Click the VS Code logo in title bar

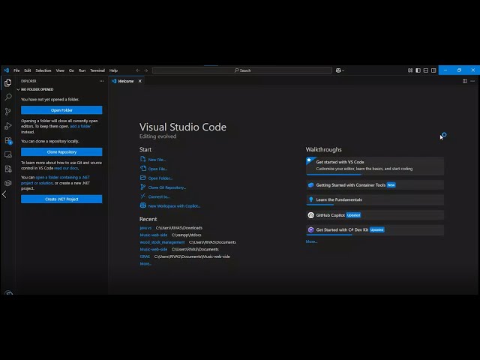pos(7,70)
